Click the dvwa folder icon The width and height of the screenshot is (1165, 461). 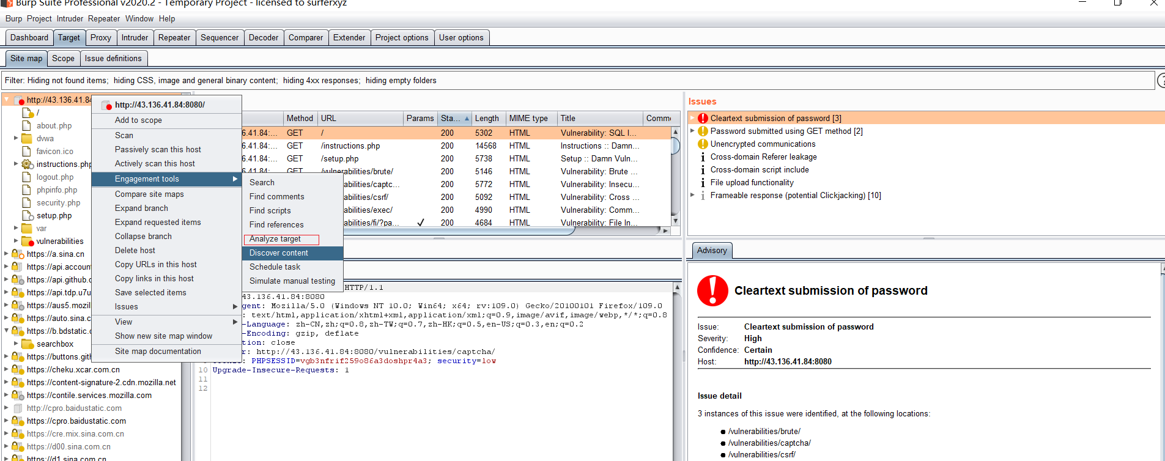click(x=26, y=138)
